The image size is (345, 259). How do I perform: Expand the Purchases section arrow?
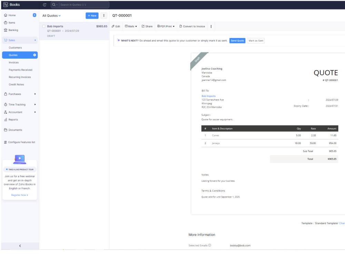(x=35, y=94)
